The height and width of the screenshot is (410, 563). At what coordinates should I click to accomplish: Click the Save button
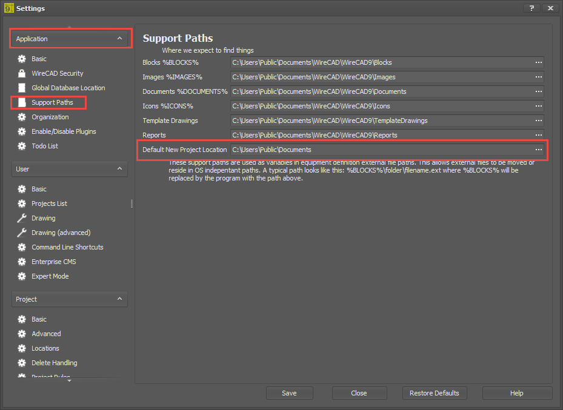tap(290, 393)
